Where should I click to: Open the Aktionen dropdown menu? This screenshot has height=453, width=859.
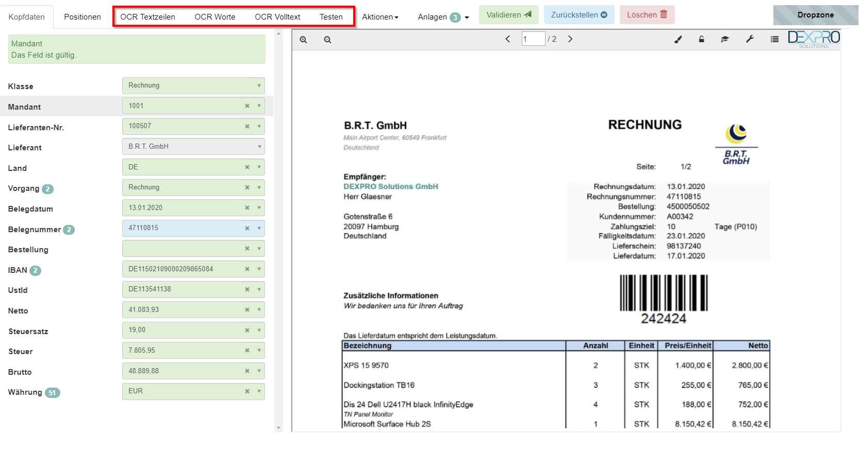380,17
